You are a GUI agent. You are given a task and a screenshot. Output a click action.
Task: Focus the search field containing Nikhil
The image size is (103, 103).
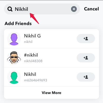(42, 9)
